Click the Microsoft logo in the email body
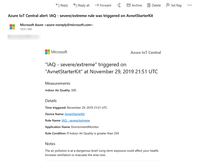Image resolution: width=206 pixels, height=166 pixels. (56, 52)
